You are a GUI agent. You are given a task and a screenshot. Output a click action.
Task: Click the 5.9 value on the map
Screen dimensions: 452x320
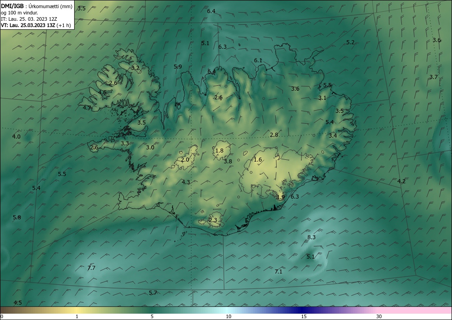pos(178,67)
